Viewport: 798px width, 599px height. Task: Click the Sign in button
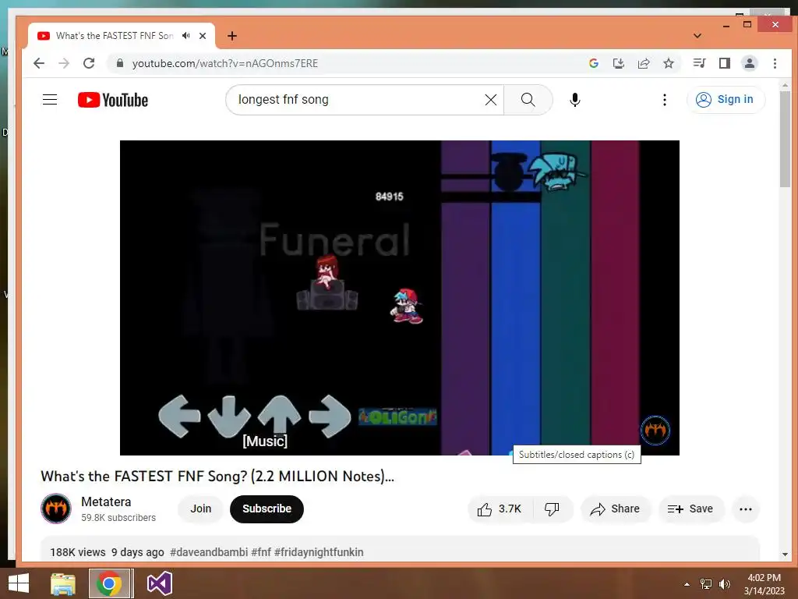726,99
